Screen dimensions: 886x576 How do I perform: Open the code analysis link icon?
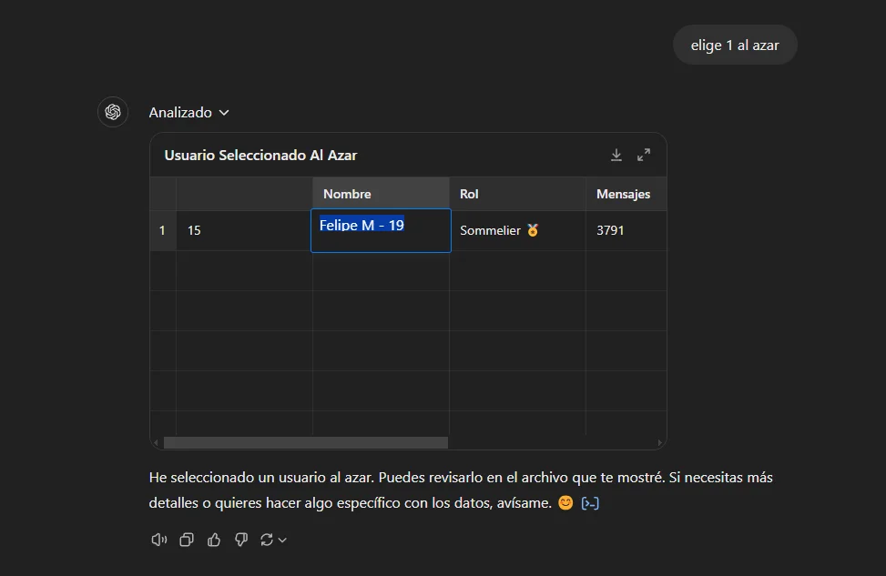590,503
